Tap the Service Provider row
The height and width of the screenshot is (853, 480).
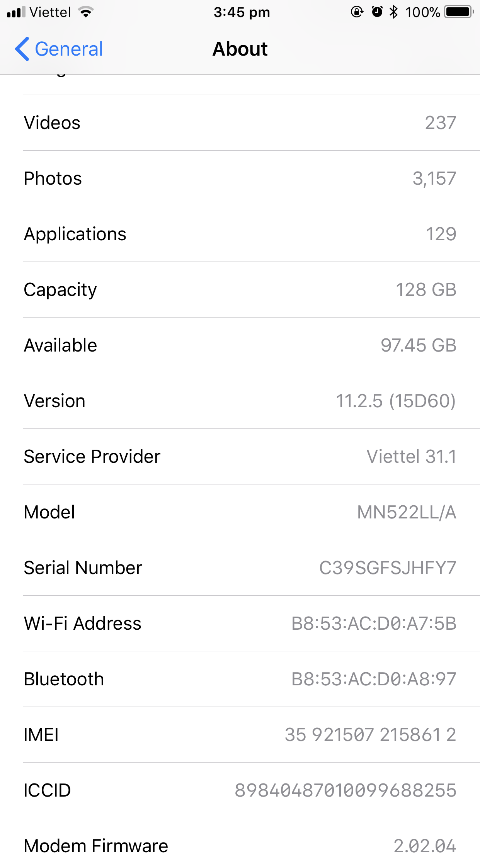(x=240, y=457)
